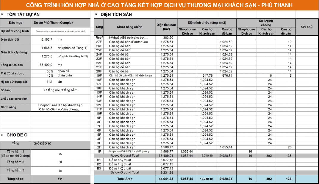319x184 pixels.
Task: Click the 'Số lượng căn hộ' group header
Action: (266, 23)
